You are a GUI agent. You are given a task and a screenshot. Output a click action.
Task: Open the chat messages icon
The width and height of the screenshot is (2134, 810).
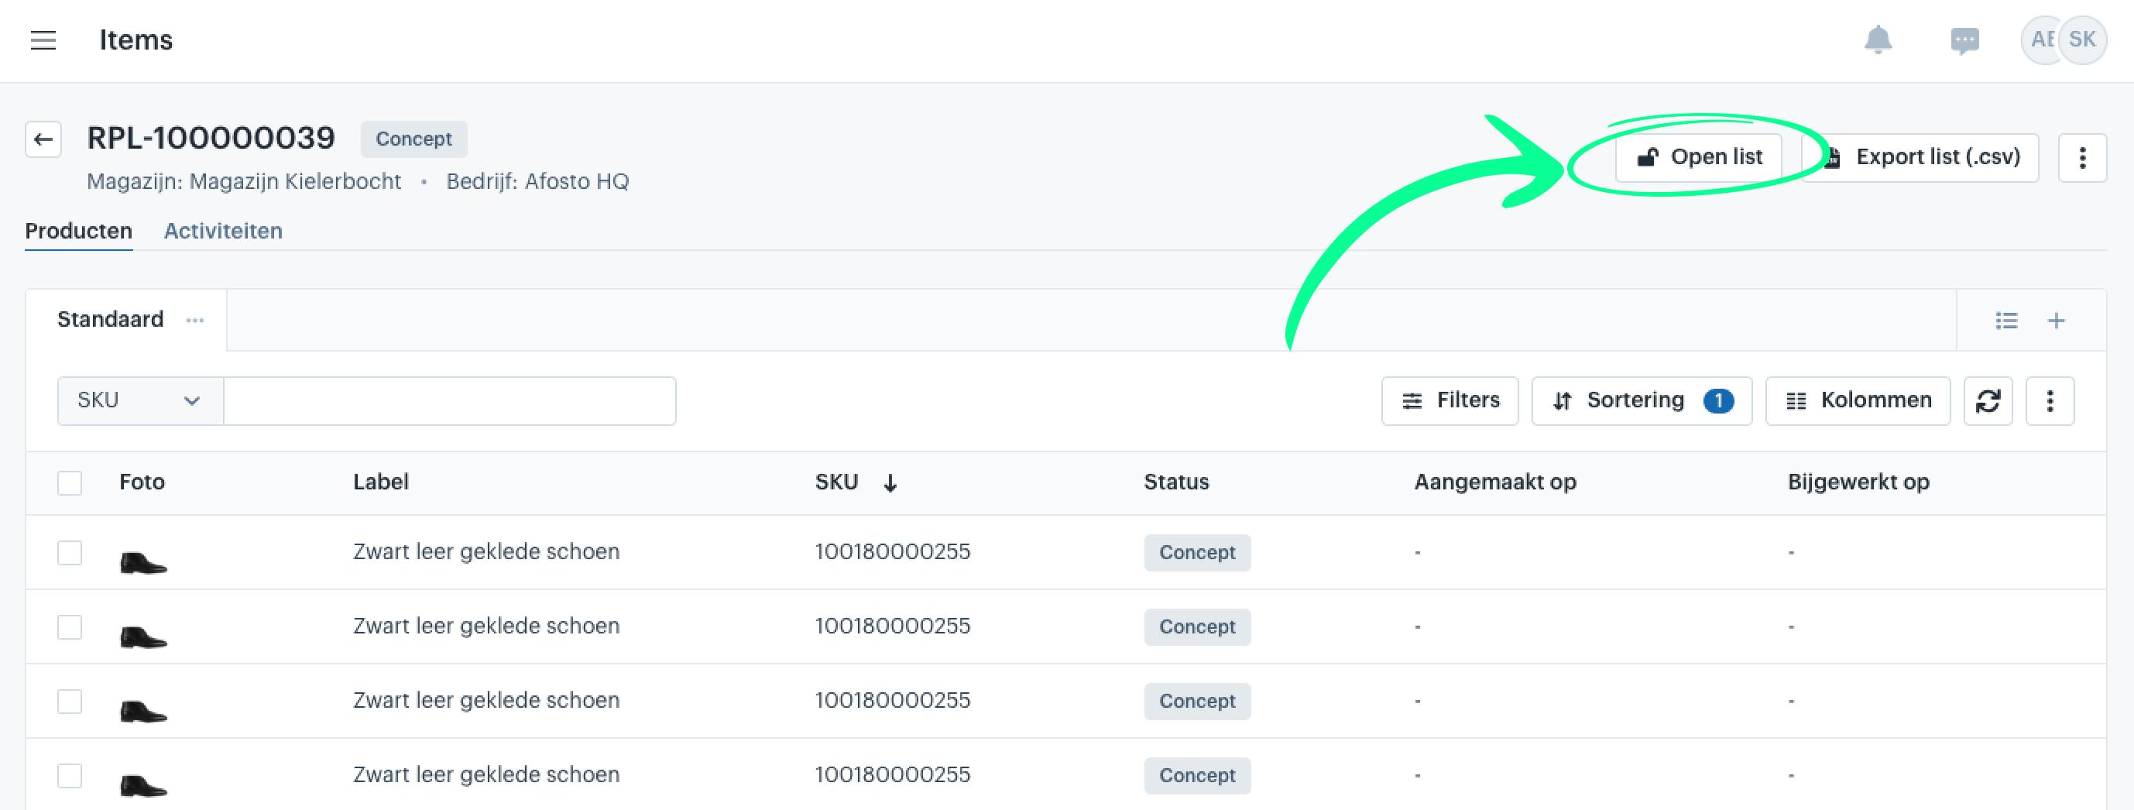[1965, 40]
